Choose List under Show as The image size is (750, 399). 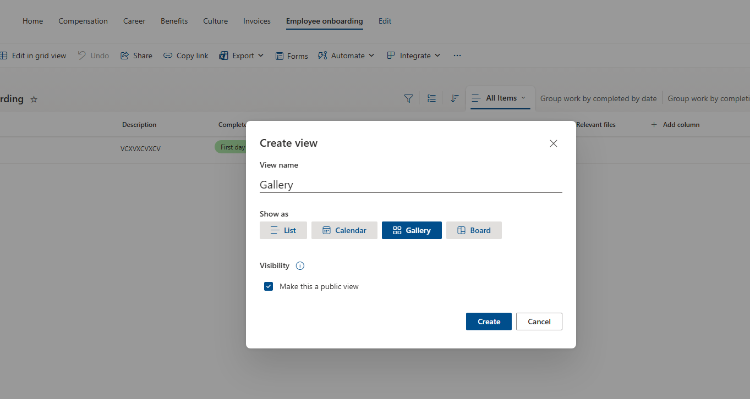[283, 230]
